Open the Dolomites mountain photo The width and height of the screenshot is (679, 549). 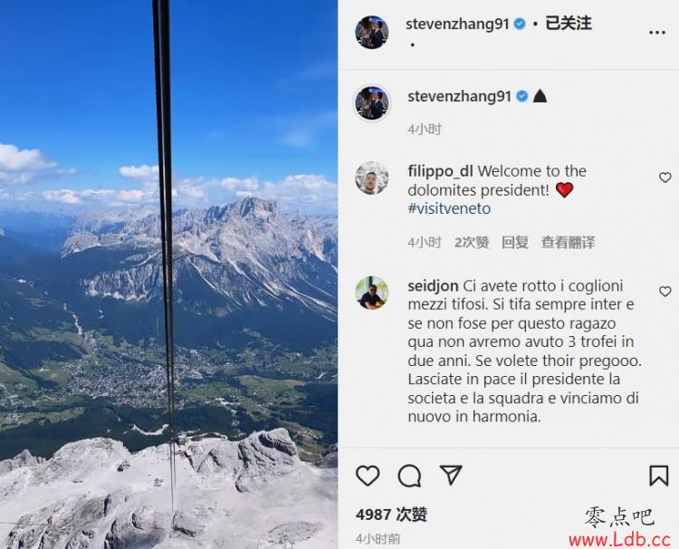(x=168, y=274)
